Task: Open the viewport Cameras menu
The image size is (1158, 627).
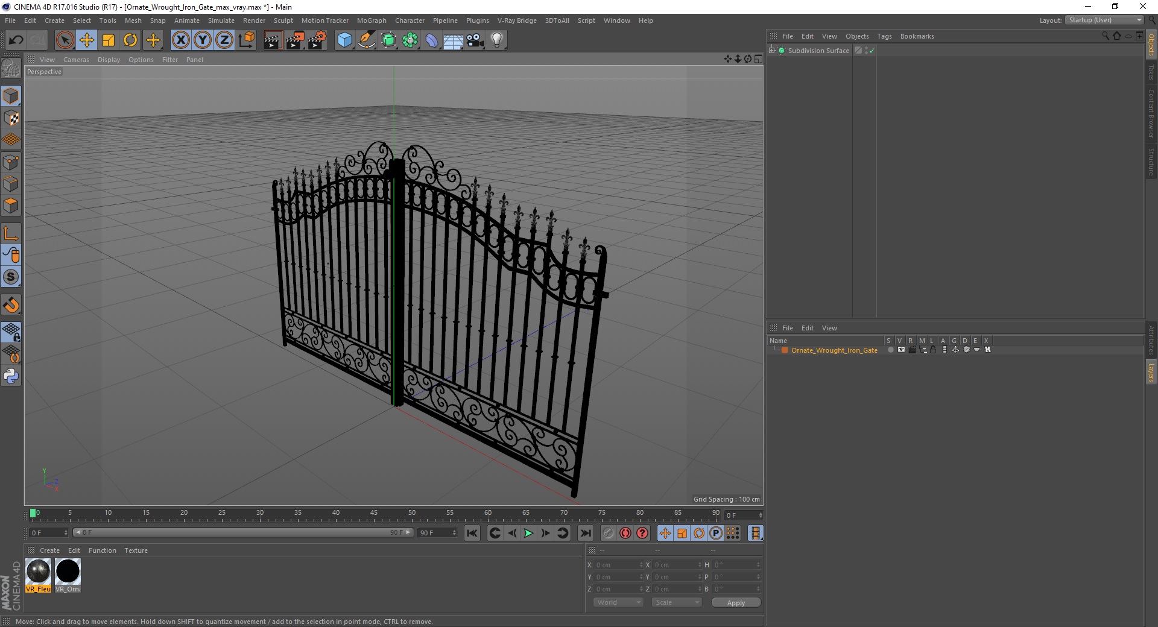Action: 76,60
